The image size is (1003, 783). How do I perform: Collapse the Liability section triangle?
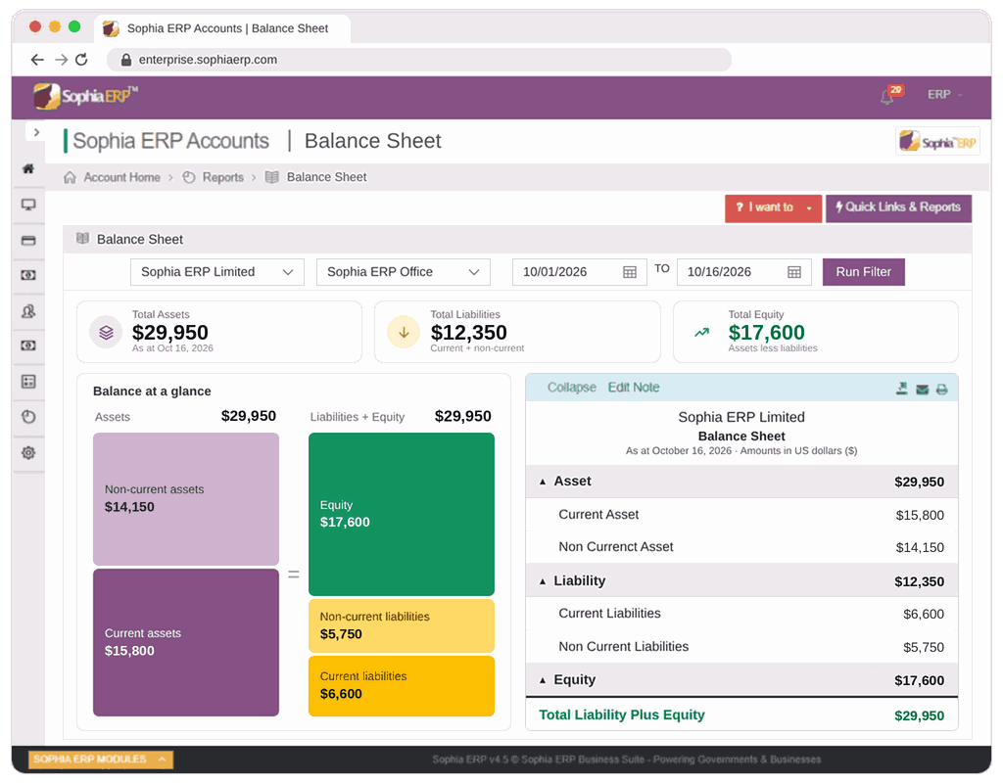pos(543,581)
